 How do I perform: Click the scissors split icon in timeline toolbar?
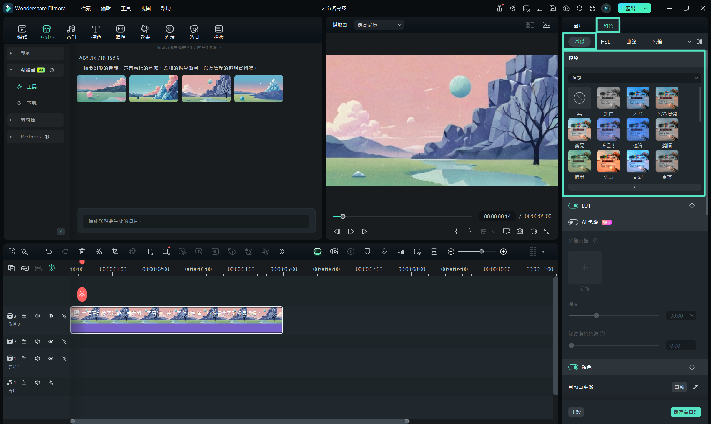[99, 251]
